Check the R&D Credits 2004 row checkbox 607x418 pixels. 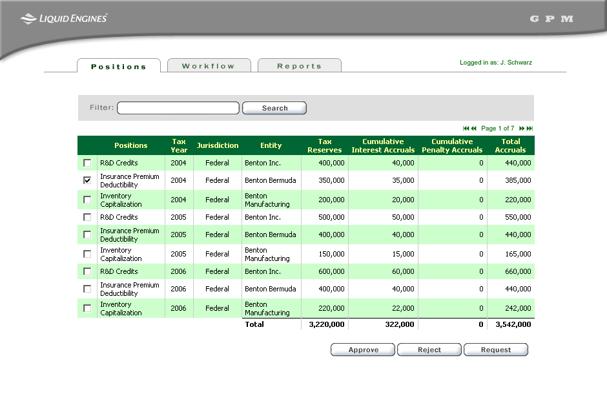pyautogui.click(x=87, y=163)
